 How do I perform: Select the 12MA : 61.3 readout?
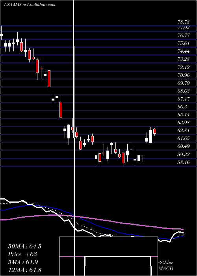tap(24, 270)
